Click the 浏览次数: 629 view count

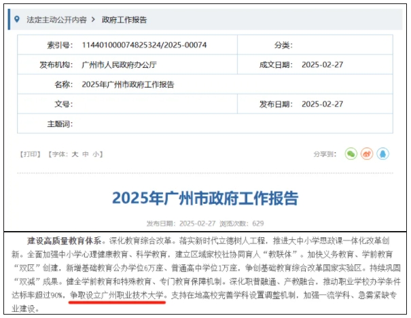[241, 224]
